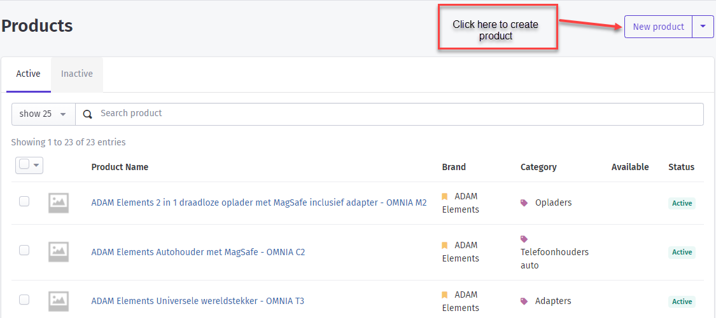Tick checkbox for OMNIA M2 draadloze oplader
Viewport: 716px width, 318px height.
click(24, 201)
